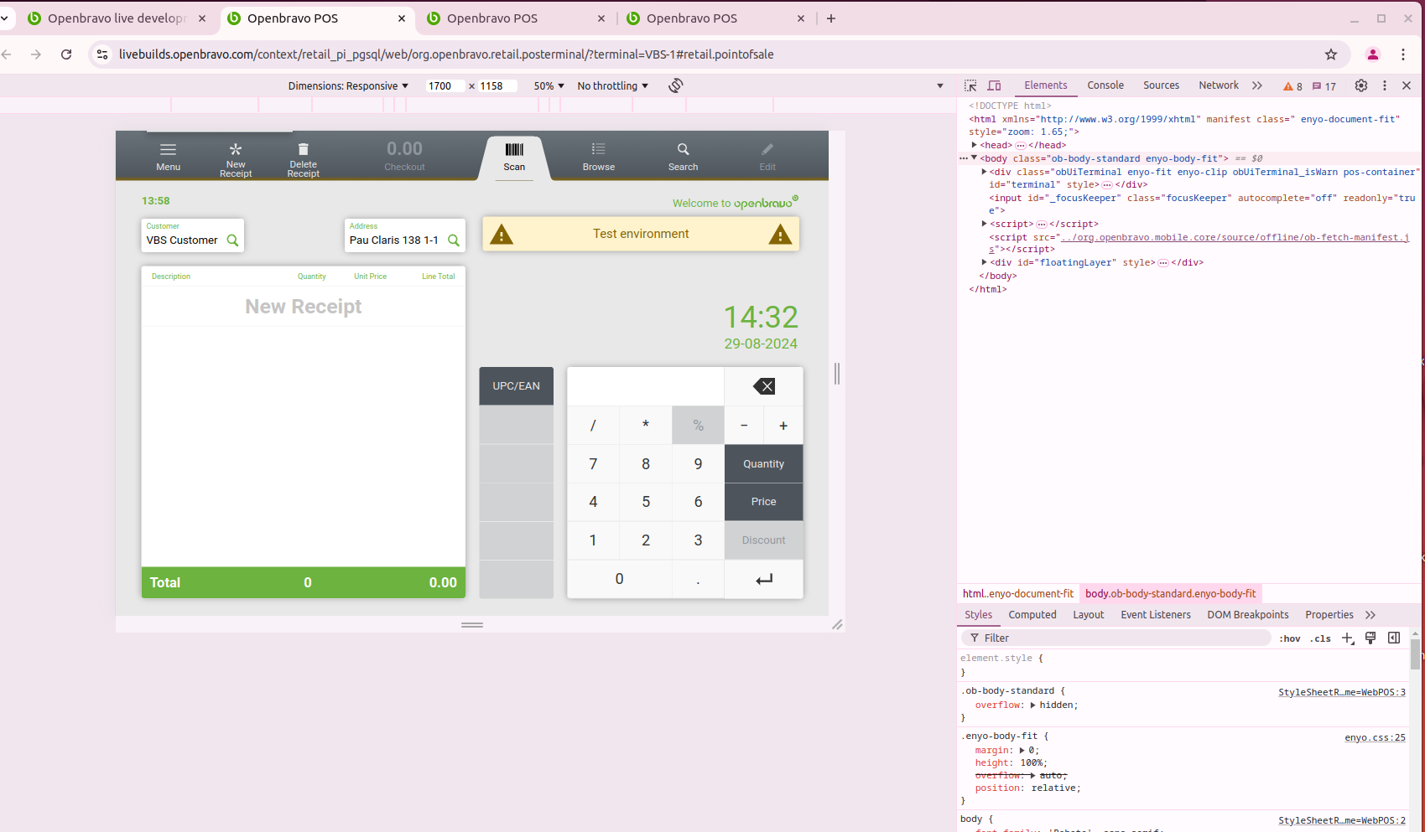The image size is (1425, 832).
Task: Toggle the :hov element state panel
Action: pyautogui.click(x=1289, y=638)
